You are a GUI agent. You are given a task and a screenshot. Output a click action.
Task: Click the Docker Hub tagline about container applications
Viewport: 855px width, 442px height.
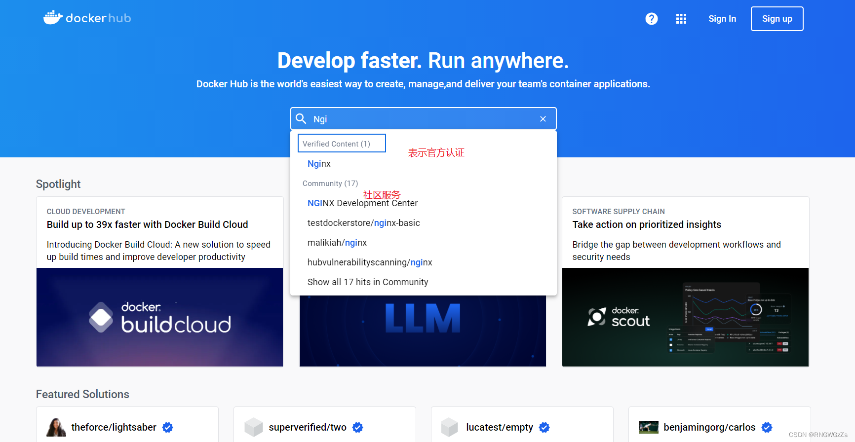(423, 84)
